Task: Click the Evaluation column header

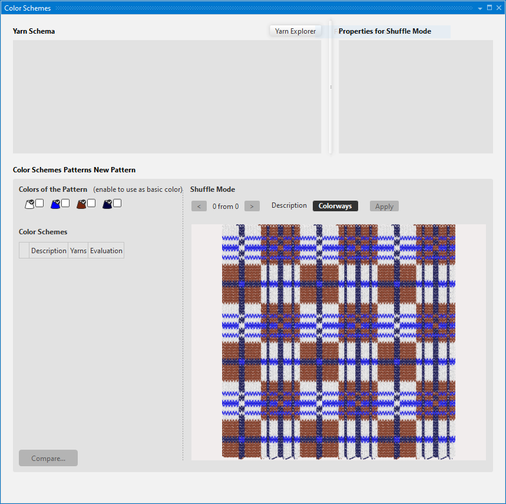Action: 106,251
